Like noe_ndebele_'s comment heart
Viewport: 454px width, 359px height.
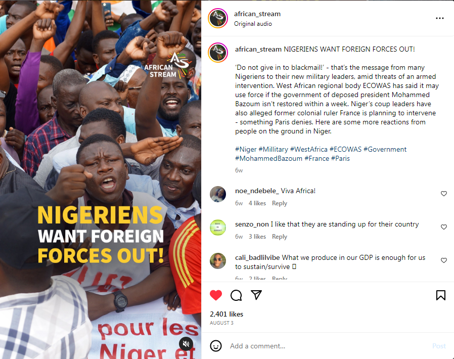443,193
